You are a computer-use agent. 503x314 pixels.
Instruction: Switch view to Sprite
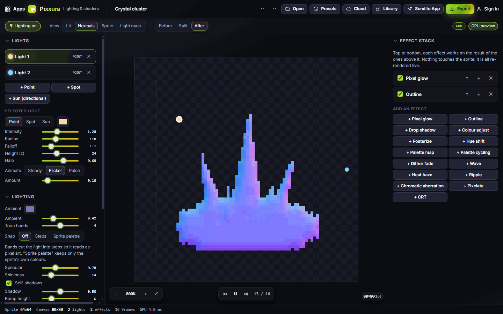pyautogui.click(x=107, y=26)
